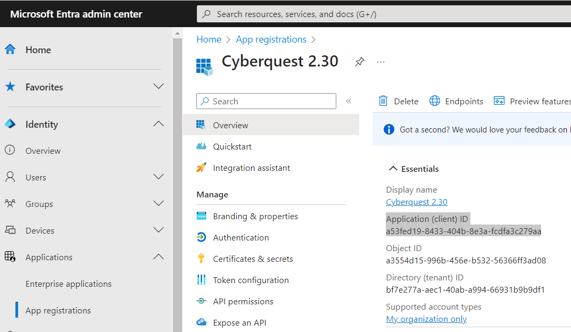Screen dimensions: 571x332
Task: Click the Object ID value a3554d15-996b-456e-b532-56366ff3ad08
Action: click(466, 260)
